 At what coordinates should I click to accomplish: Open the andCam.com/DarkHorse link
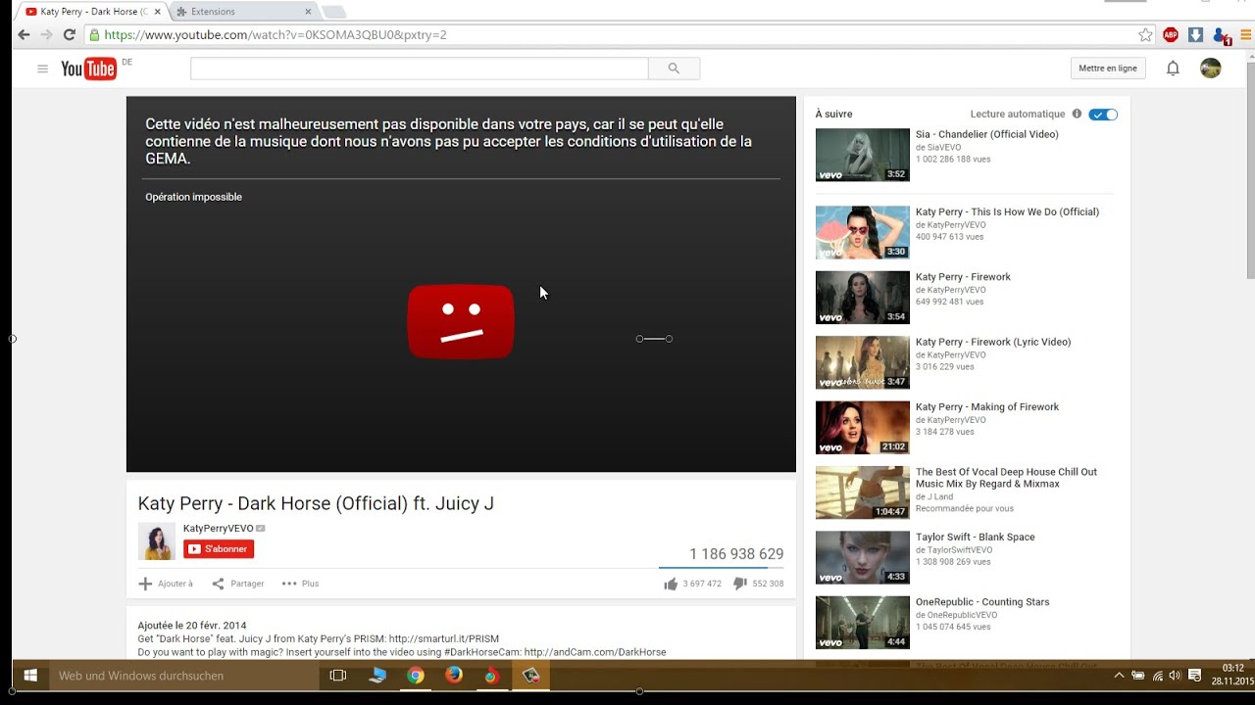pos(595,652)
